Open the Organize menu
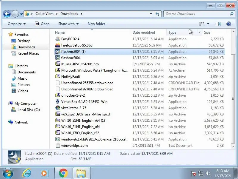Screen dimensions: 238x179 (17, 24)
